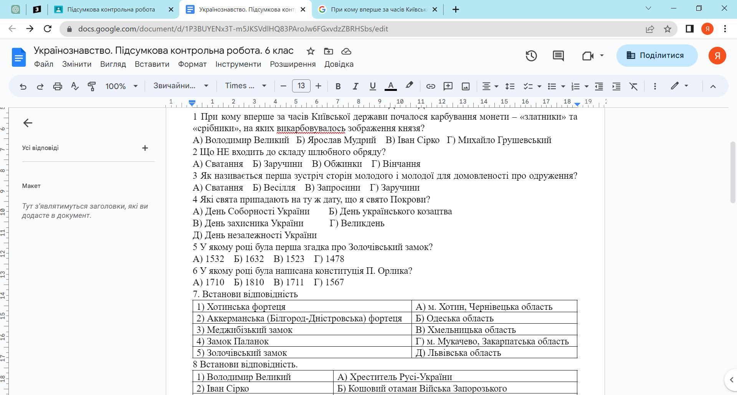The image size is (737, 395).
Task: Open the text alignment dropdown
Action: click(x=490, y=86)
